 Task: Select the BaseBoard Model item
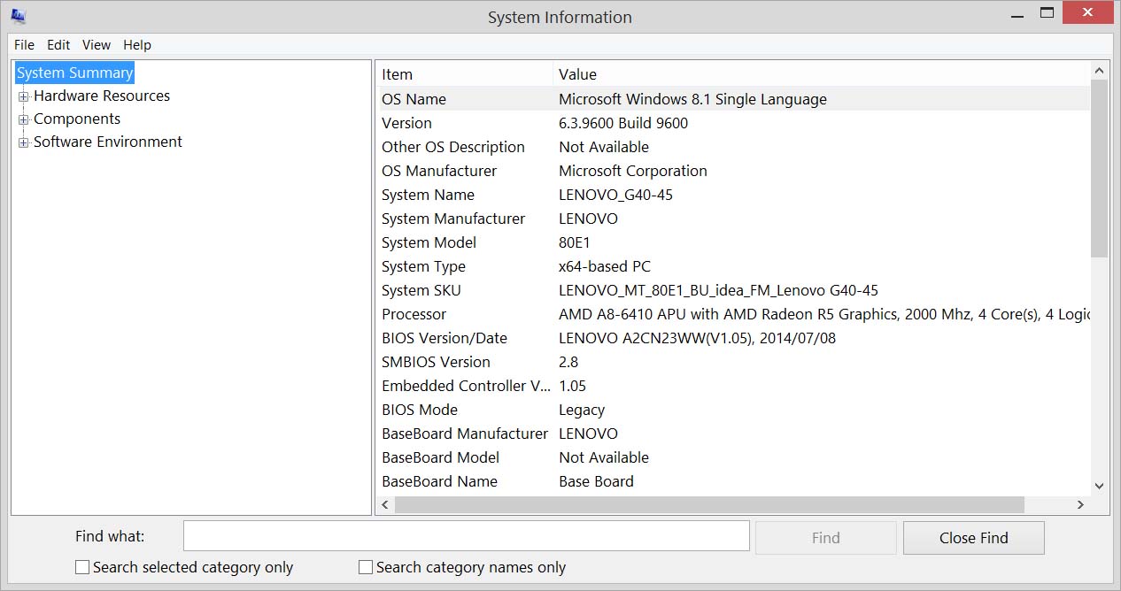click(440, 457)
